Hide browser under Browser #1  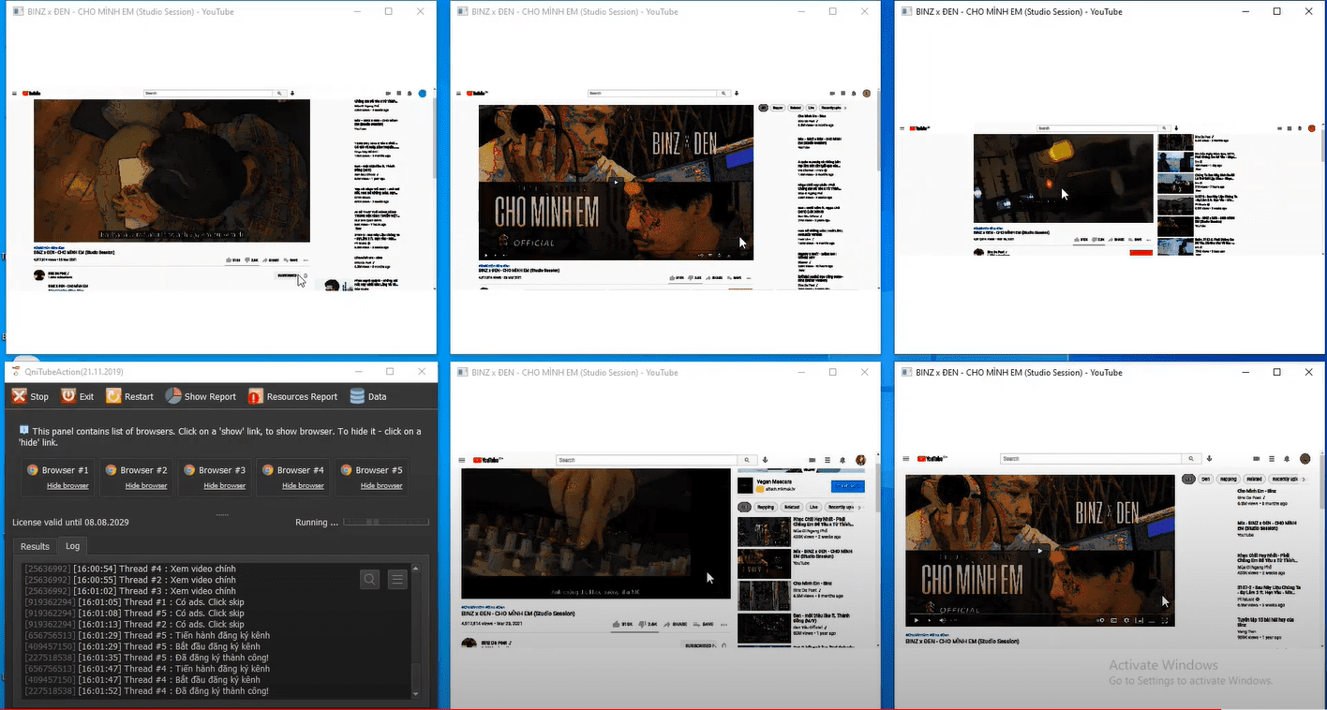[67, 486]
